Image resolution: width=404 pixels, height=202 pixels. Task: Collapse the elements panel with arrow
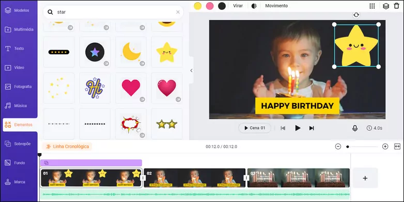tap(191, 71)
